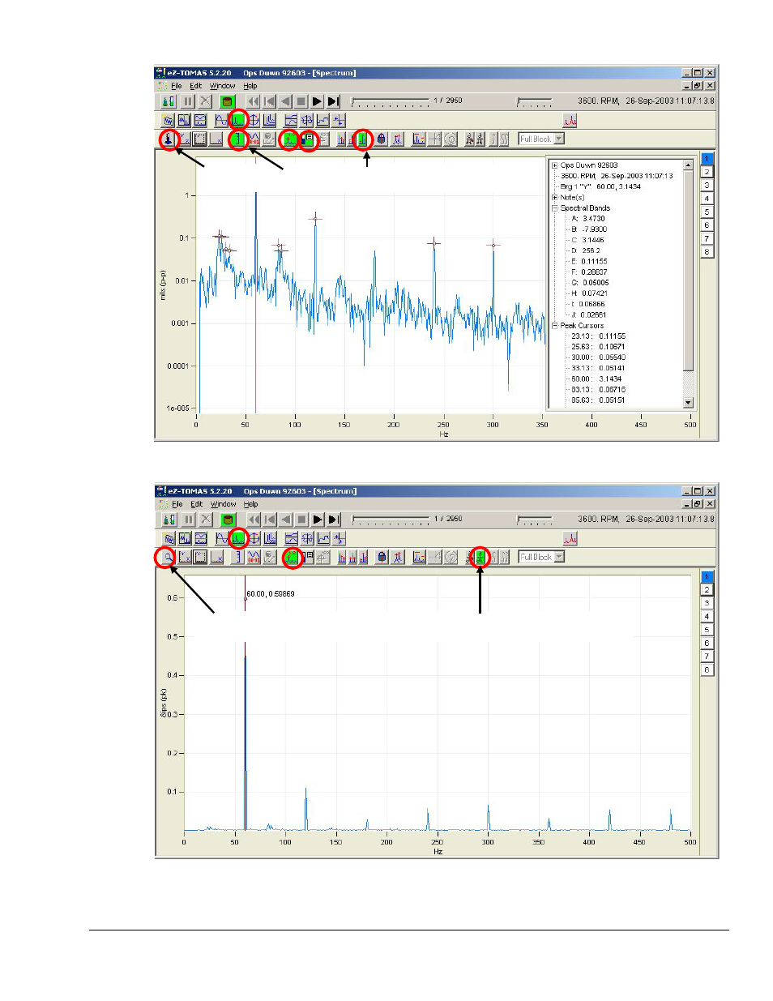Click record position slider in bottom window
Viewport: 773px width, 1001px height.
pyautogui.click(x=390, y=520)
